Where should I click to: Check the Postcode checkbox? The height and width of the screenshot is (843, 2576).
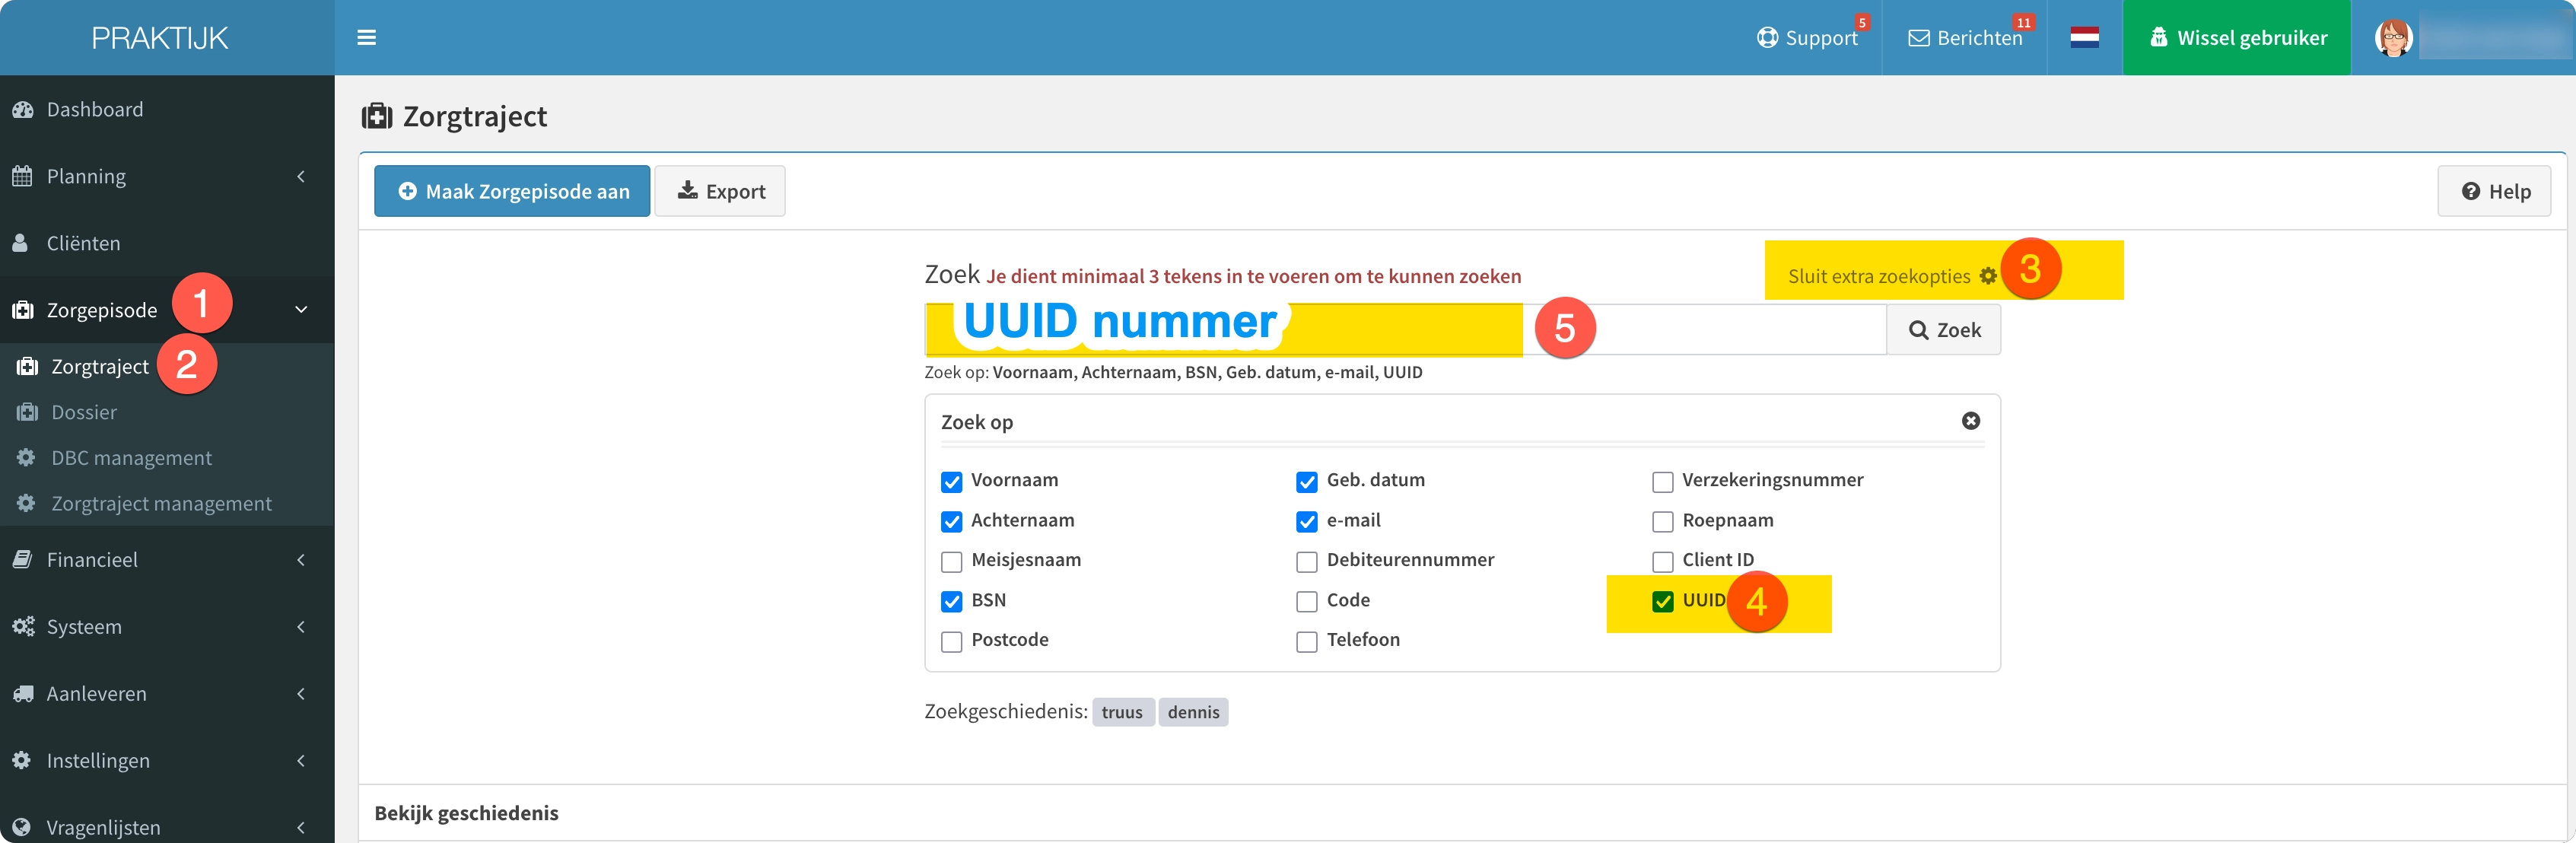click(951, 641)
